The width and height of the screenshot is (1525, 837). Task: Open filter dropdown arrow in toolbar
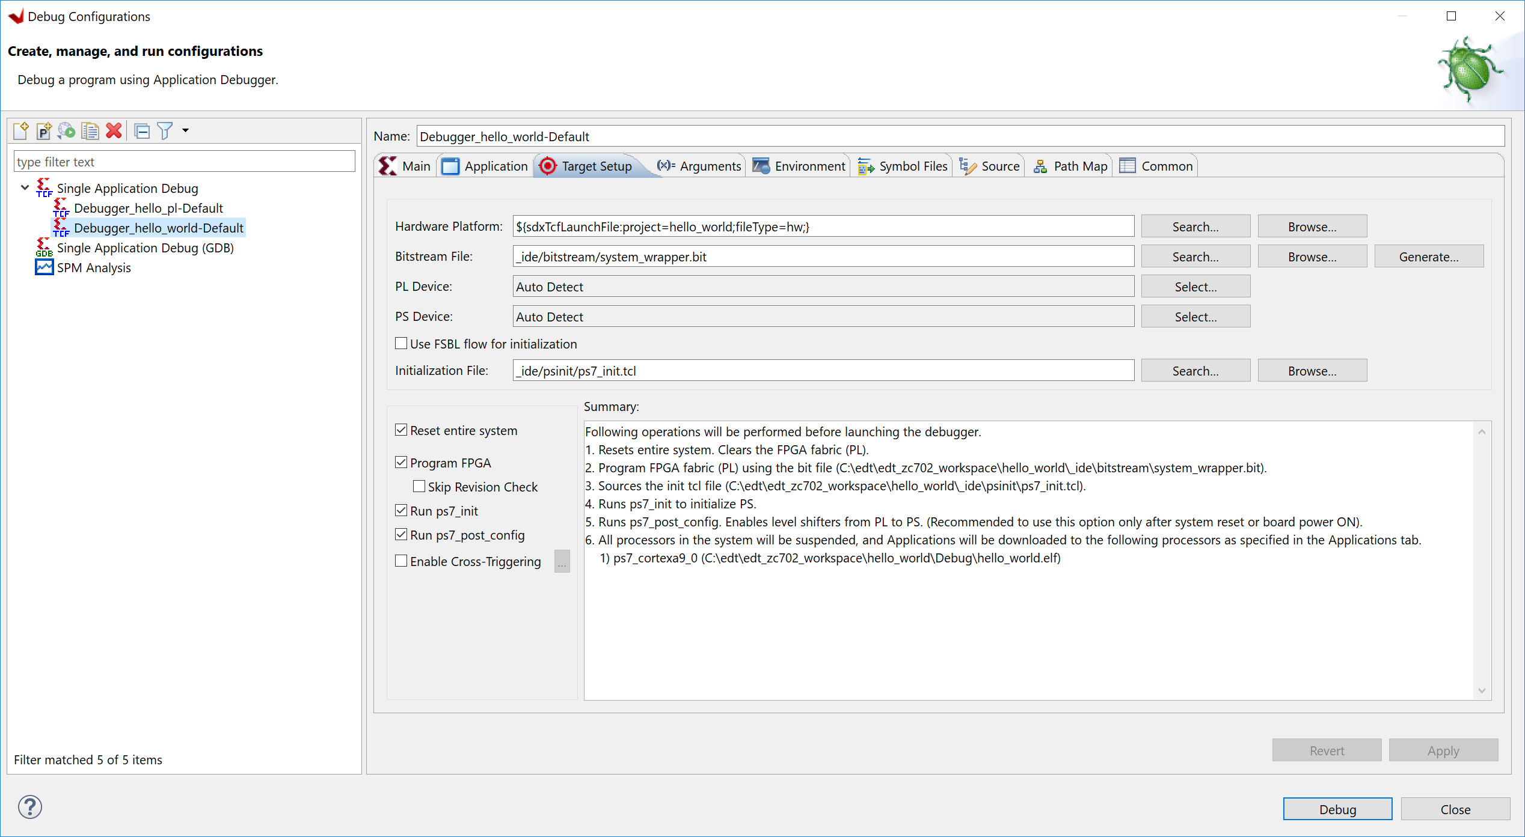[x=185, y=130]
